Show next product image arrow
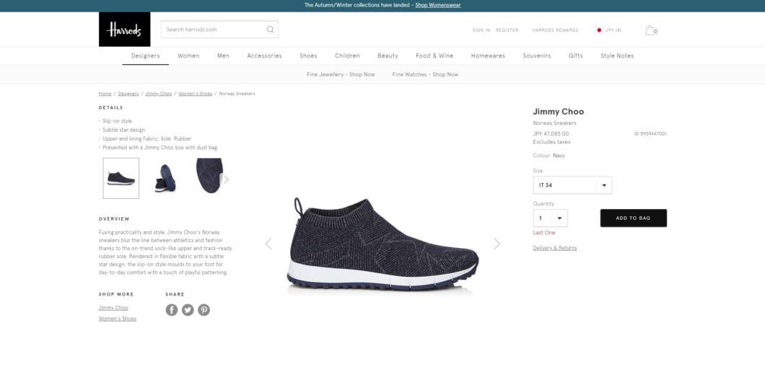Image resolution: width=765 pixels, height=377 pixels. pyautogui.click(x=497, y=244)
